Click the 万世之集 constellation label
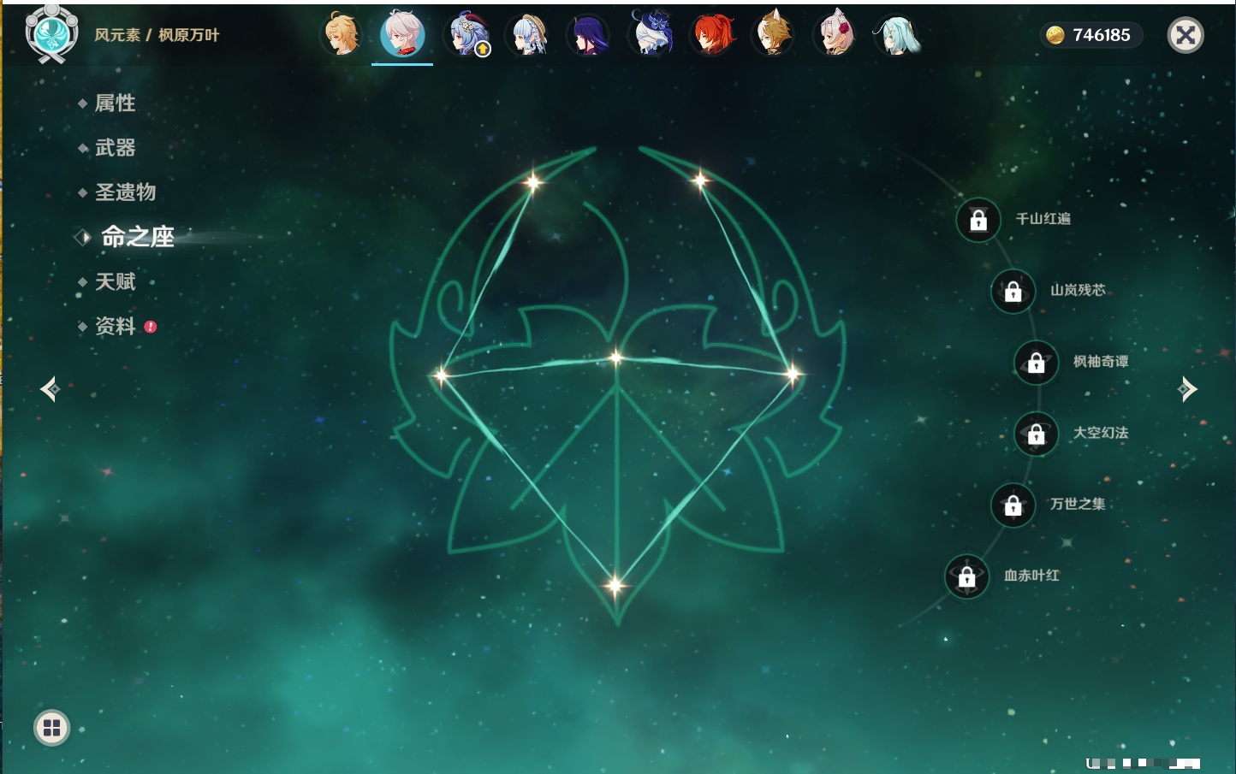The image size is (1236, 774). coord(1078,504)
